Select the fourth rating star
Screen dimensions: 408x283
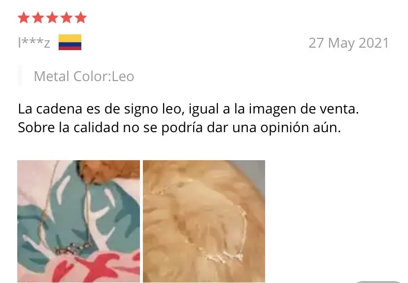pyautogui.click(x=67, y=18)
